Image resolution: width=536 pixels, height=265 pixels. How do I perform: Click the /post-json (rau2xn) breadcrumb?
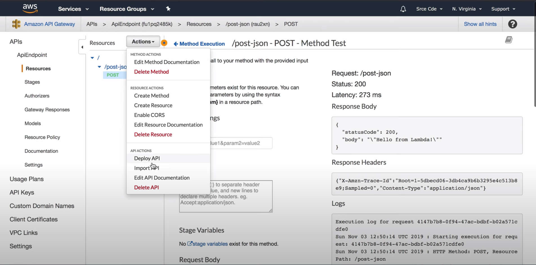point(248,24)
